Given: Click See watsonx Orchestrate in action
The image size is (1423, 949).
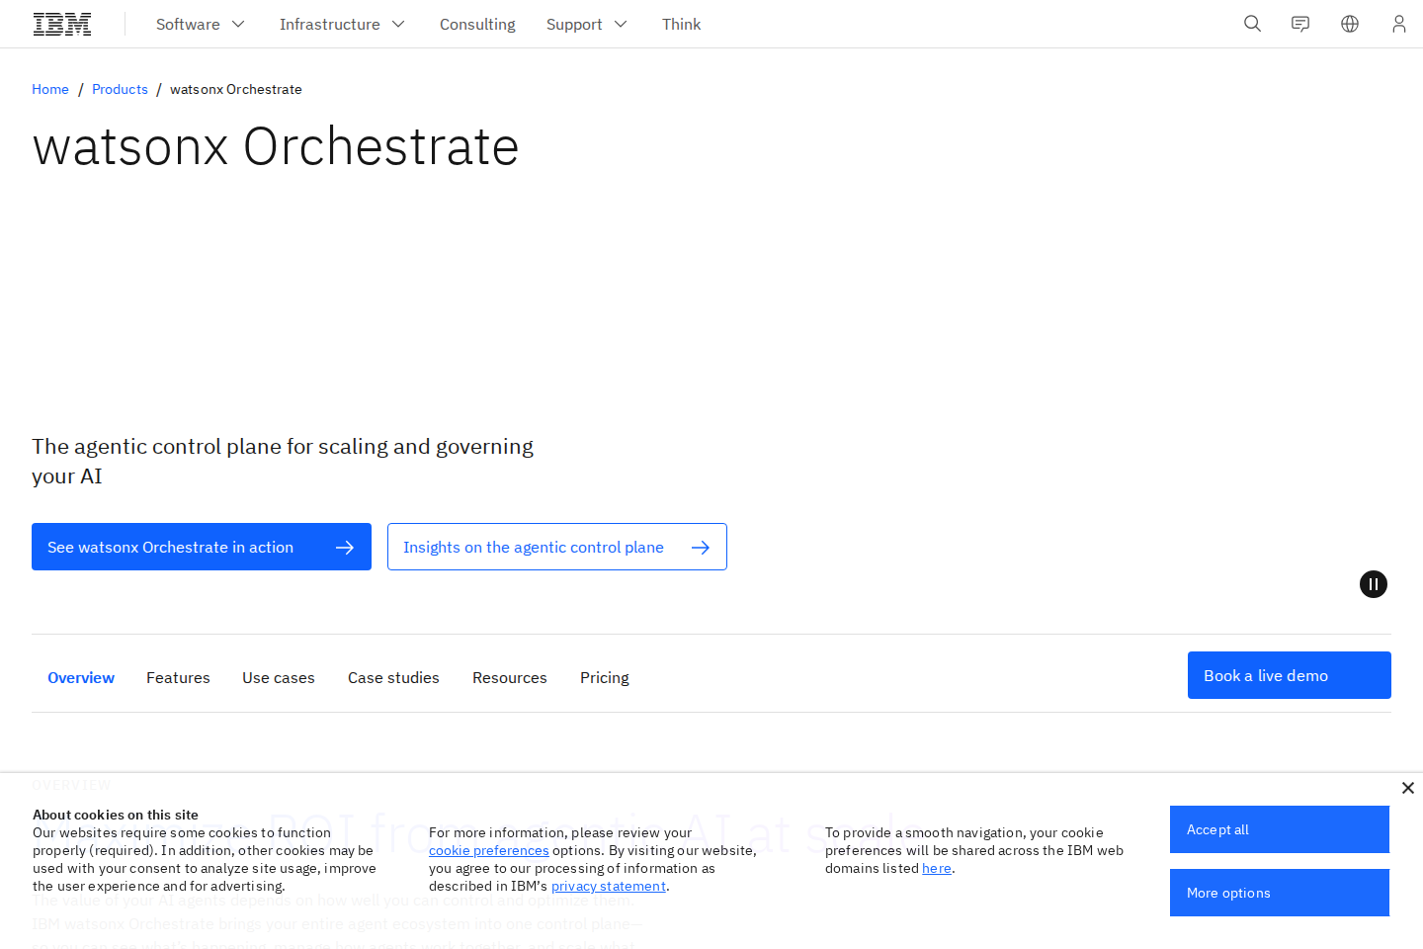Looking at the screenshot, I should click(202, 547).
